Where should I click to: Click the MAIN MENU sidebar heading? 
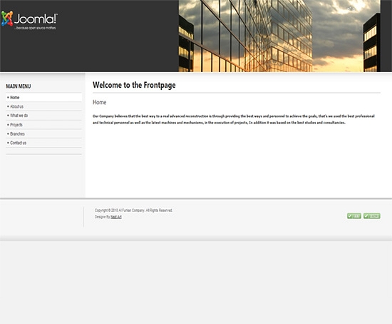pyautogui.click(x=19, y=86)
